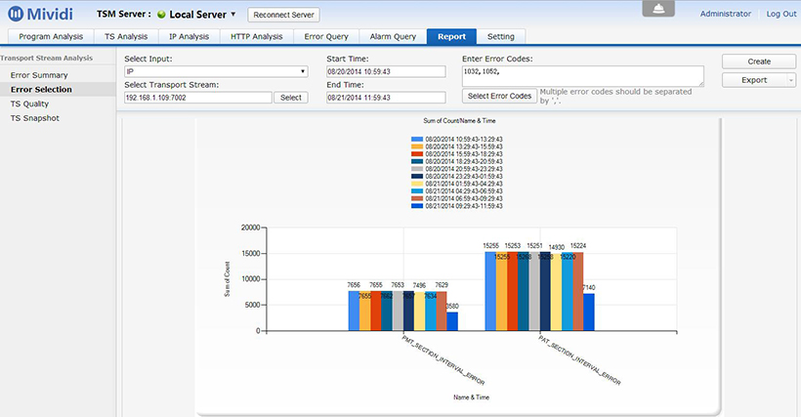Viewport: 801px width, 417px height.
Task: Click the Create report button
Action: (x=759, y=62)
